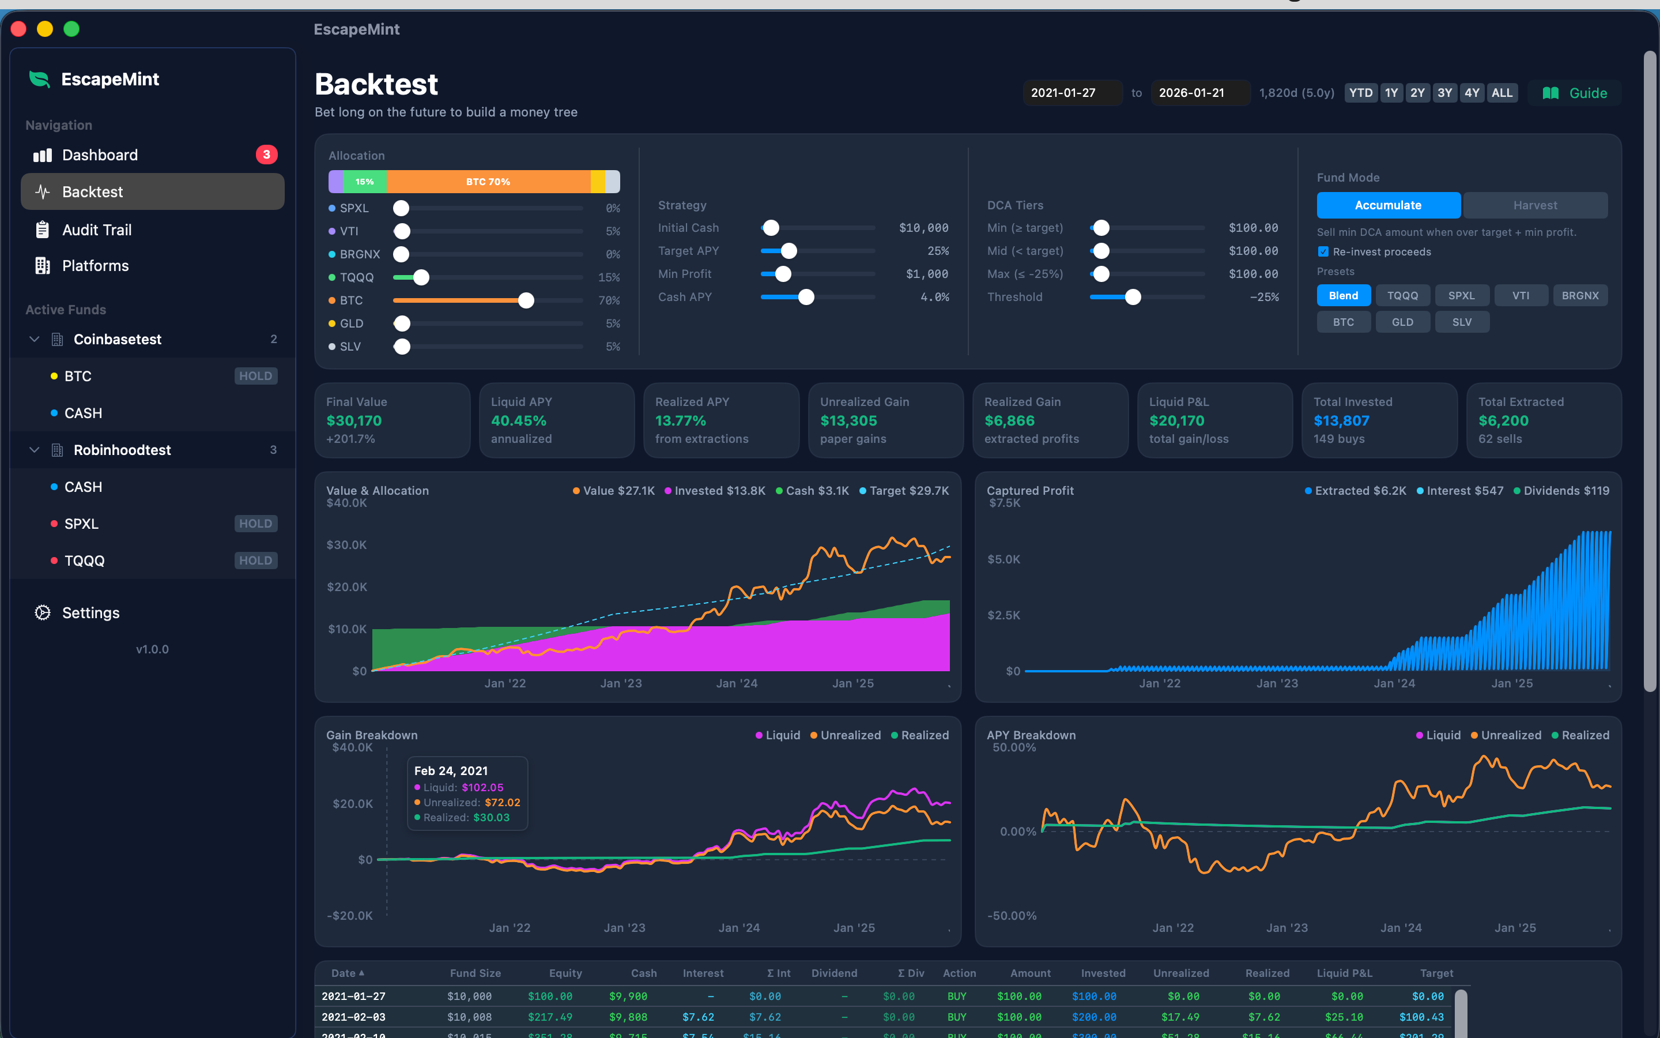Click the start date field 2021-01-27
Screen dimensions: 1660x1038
click(1072, 93)
